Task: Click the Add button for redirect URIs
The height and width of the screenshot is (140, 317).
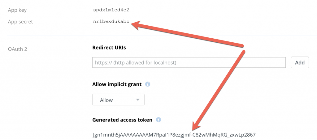Action: 300,62
